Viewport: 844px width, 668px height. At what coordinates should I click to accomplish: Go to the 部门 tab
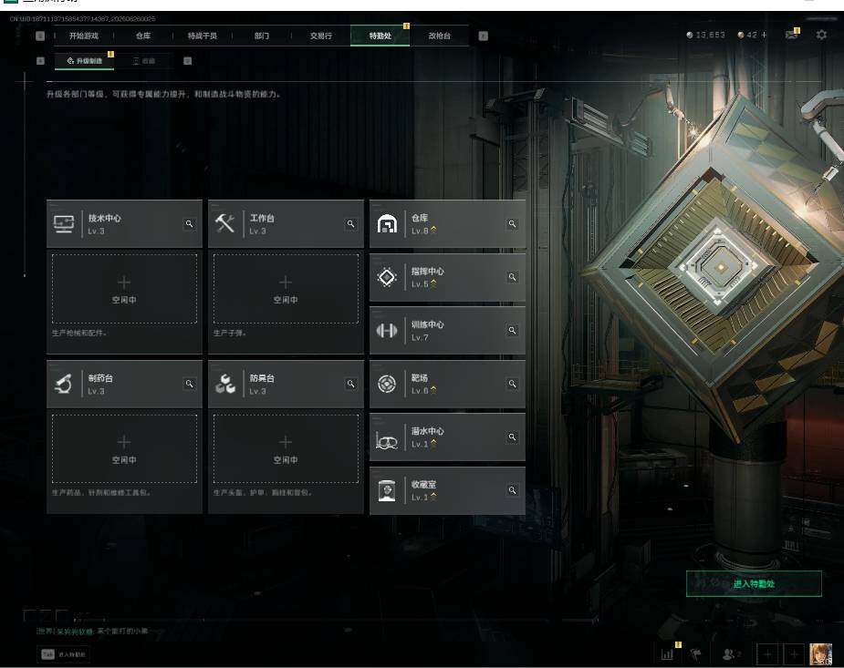coord(262,36)
